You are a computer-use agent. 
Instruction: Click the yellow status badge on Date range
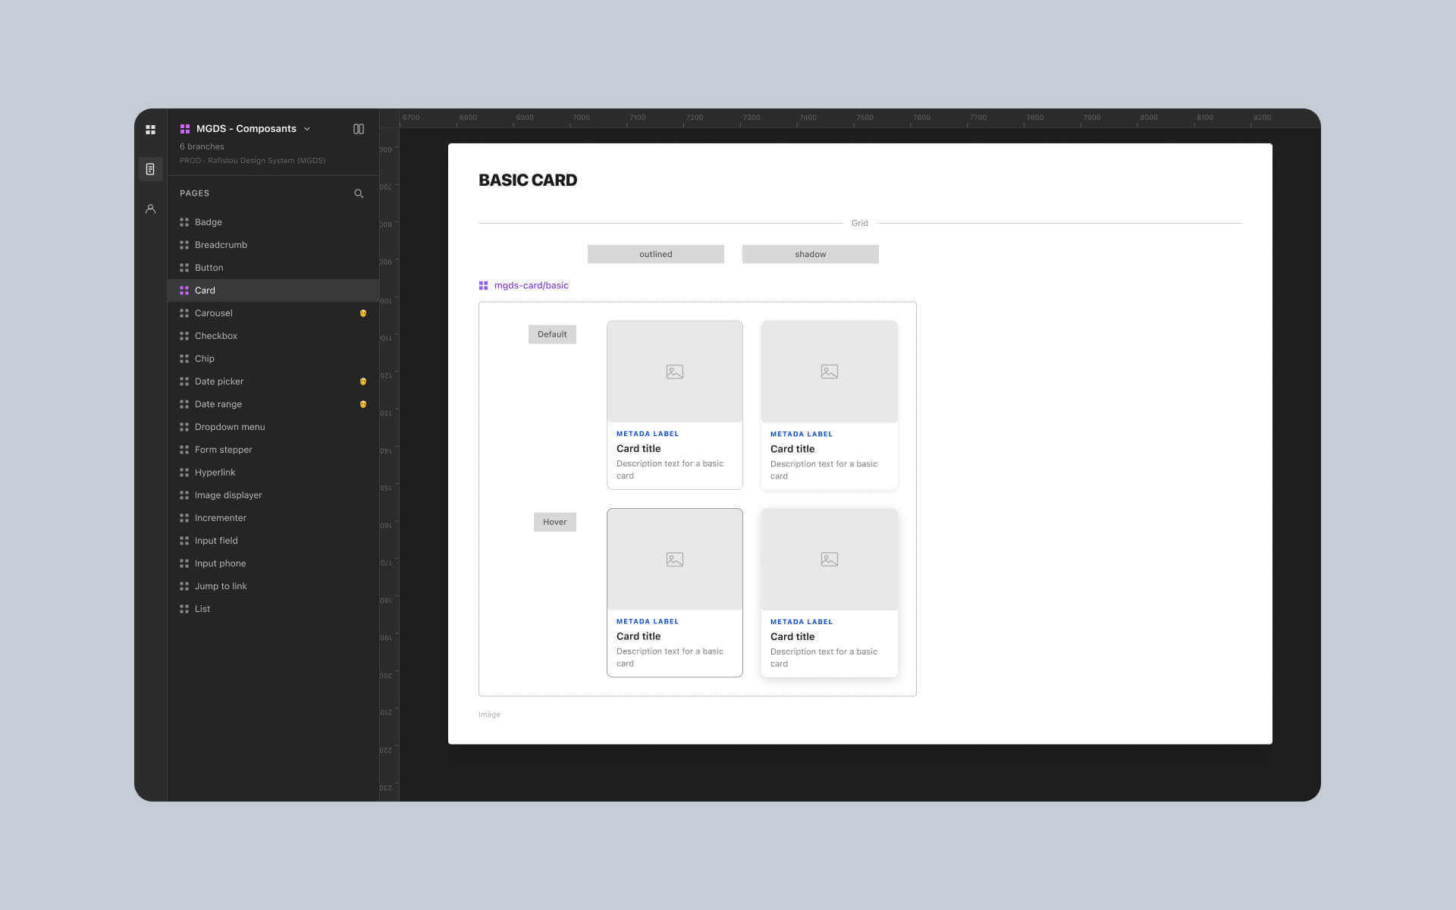point(363,404)
